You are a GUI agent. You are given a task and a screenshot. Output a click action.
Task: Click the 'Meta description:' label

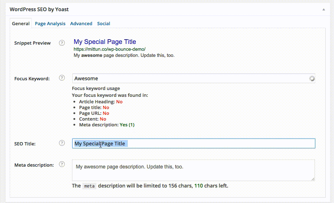tap(34, 165)
